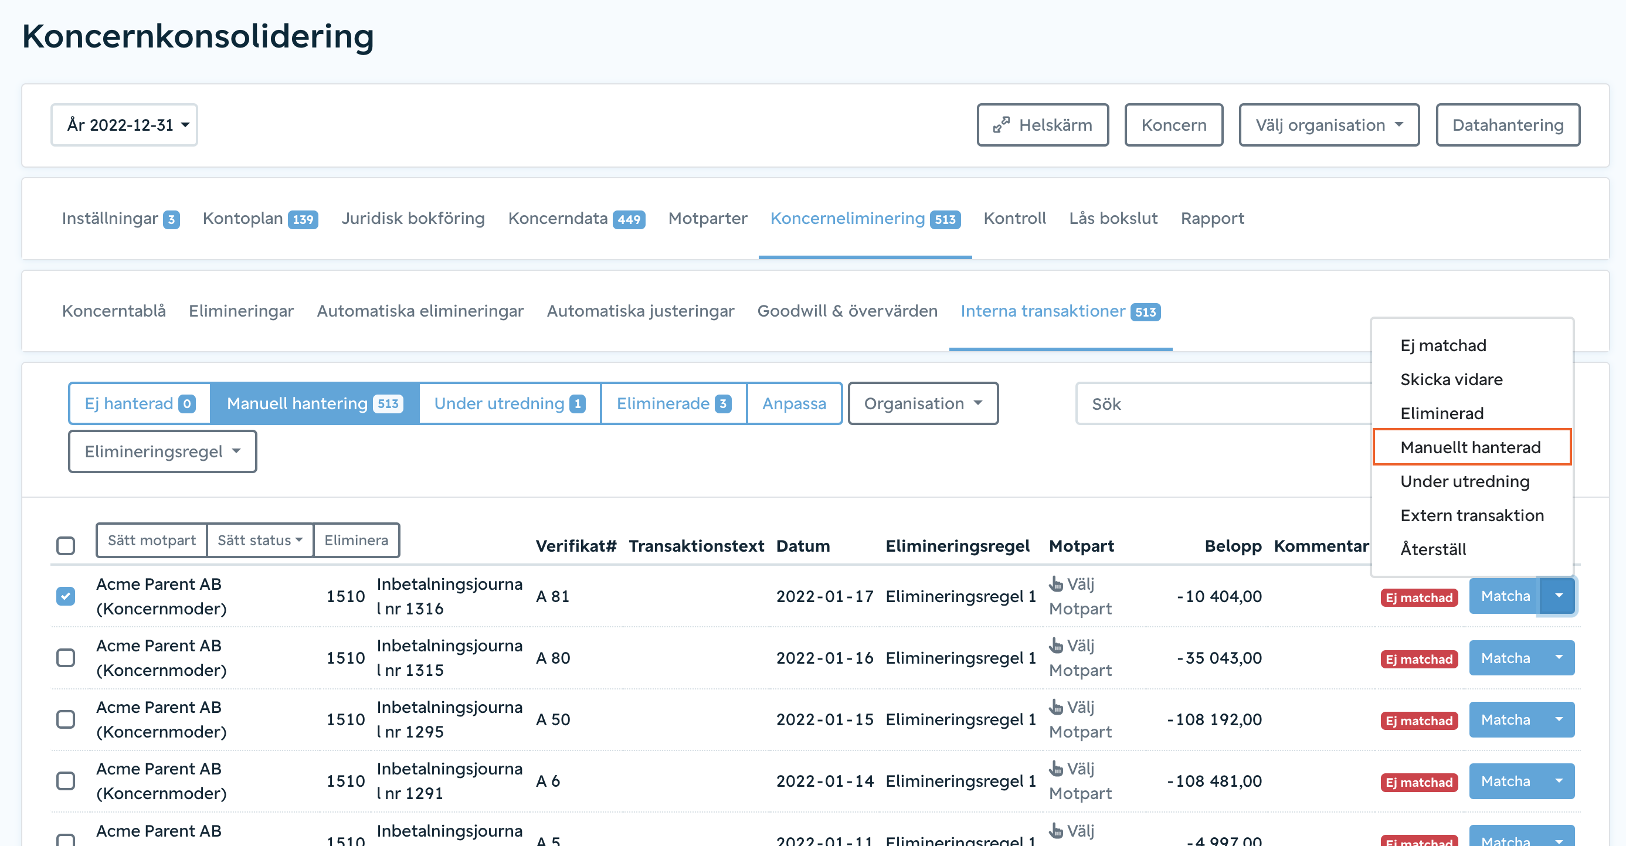Click the Eliminera button
1626x846 pixels.
point(356,541)
